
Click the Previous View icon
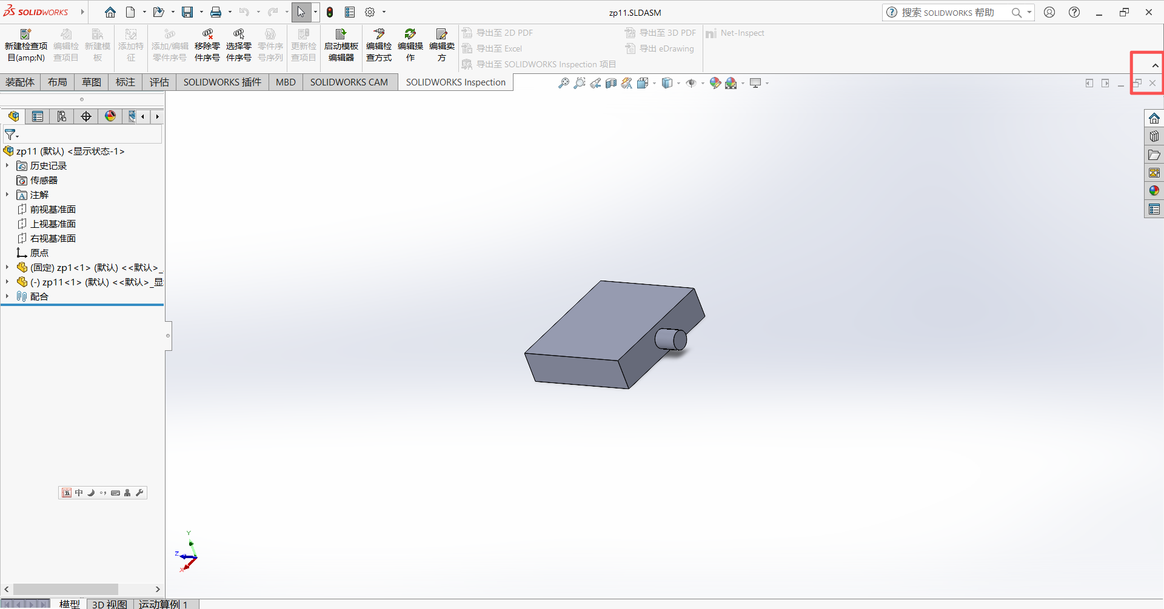click(x=595, y=83)
